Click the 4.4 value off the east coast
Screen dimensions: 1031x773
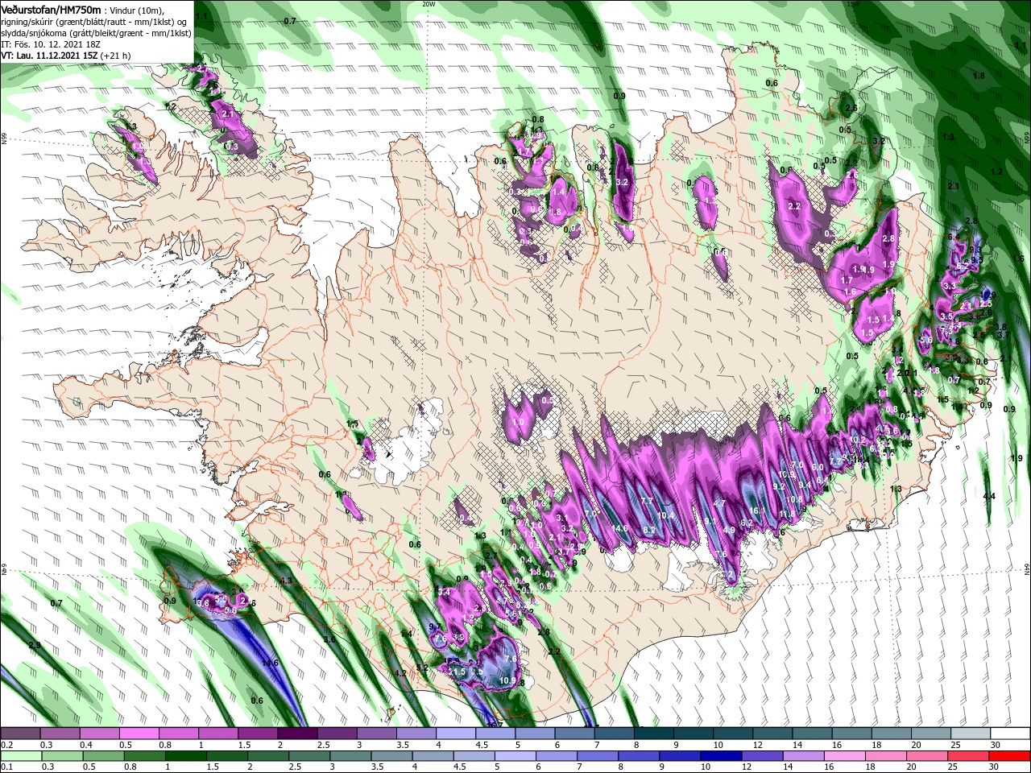(990, 497)
